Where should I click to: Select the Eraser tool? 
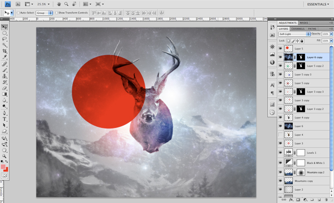tap(4, 88)
